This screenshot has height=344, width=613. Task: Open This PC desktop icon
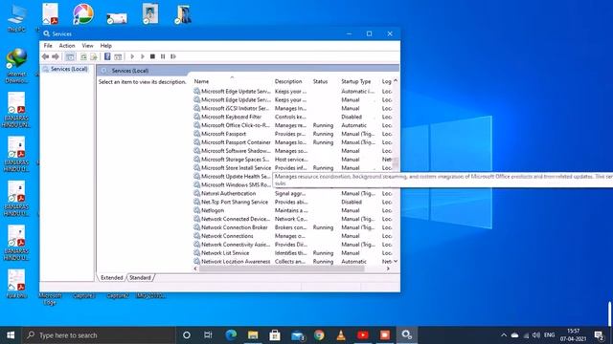pos(17,18)
